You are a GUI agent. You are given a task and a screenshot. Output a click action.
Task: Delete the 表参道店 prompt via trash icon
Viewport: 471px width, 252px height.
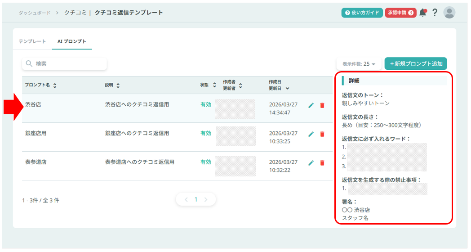tap(322, 163)
